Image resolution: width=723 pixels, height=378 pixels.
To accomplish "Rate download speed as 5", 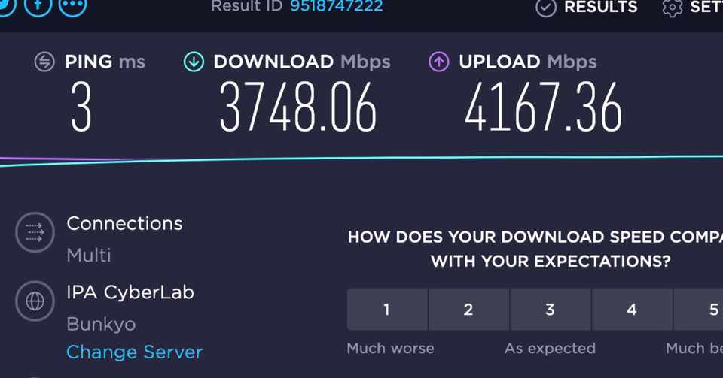I will pos(698,310).
